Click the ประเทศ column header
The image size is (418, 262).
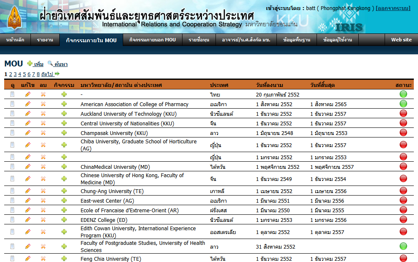[219, 85]
